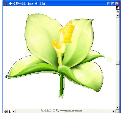Click the resize grip in bottom-right corner
This screenshot has height=113, width=124.
pos(118,111)
